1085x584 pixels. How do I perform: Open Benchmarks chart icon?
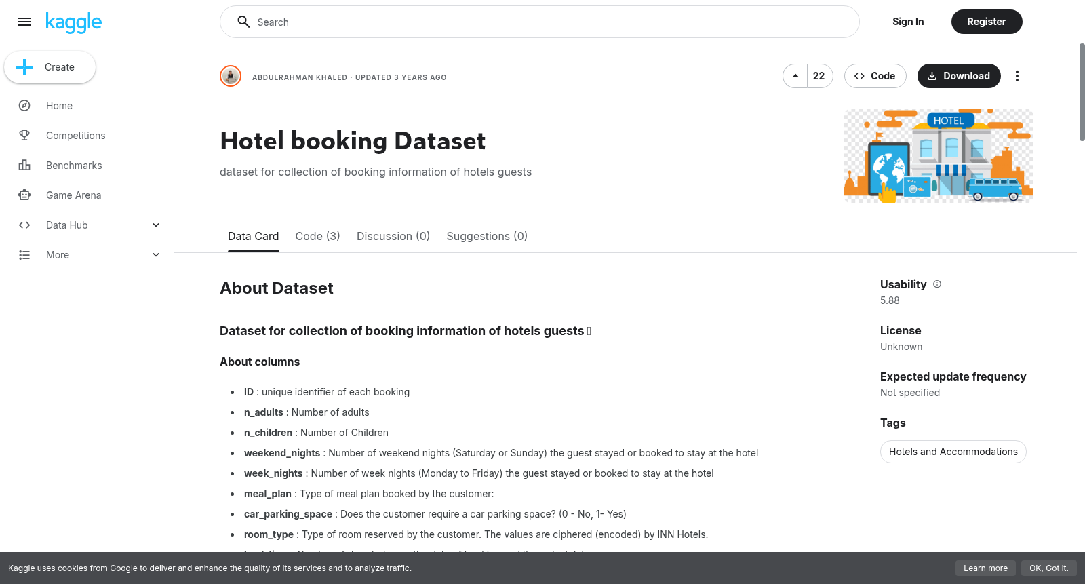click(24, 166)
